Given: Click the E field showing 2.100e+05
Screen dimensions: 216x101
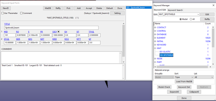Looking at the screenshot, I should click(x=34, y=35).
